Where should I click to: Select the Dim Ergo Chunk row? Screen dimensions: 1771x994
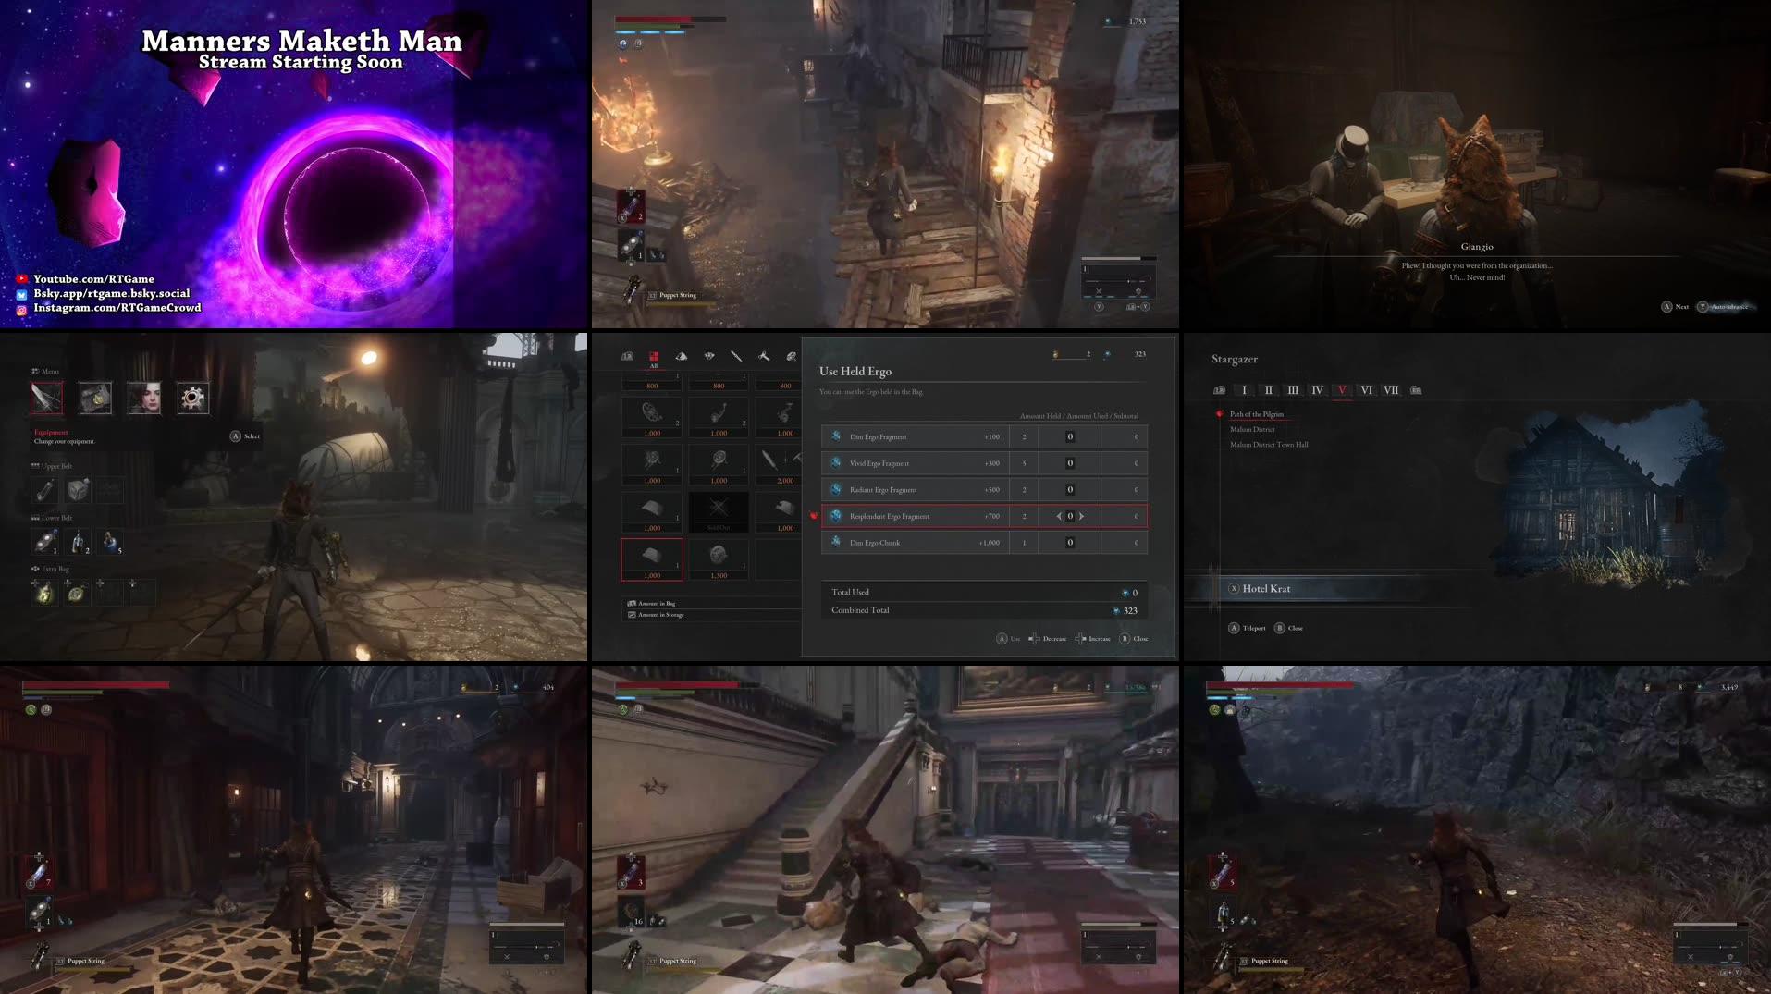pyautogui.click(x=984, y=543)
